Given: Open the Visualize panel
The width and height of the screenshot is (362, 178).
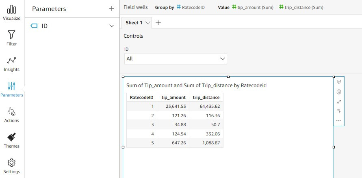Looking at the screenshot, I should click(x=11, y=13).
